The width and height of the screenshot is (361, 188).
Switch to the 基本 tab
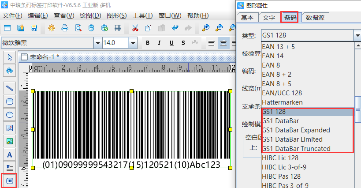coord(247,18)
